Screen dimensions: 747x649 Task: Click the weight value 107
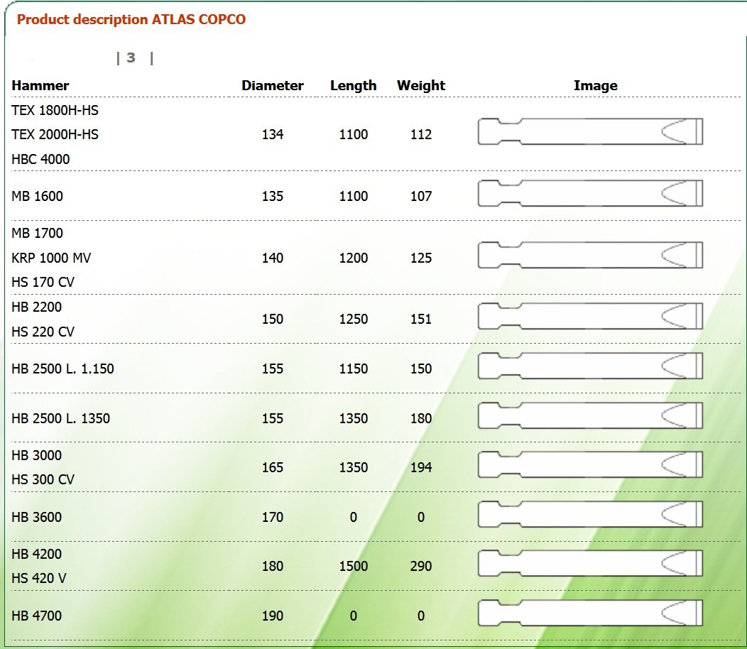pyautogui.click(x=421, y=196)
